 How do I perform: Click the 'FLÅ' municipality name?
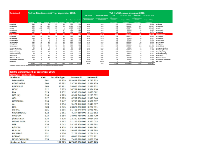(x=14, y=92)
